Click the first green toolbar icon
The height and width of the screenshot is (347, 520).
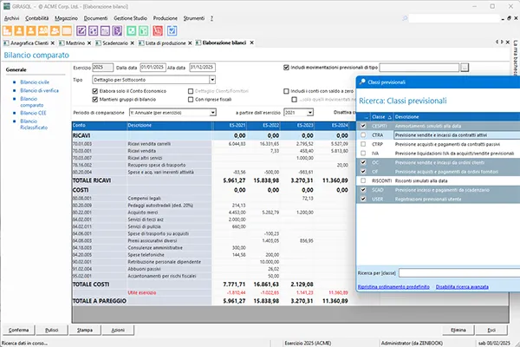point(132,31)
